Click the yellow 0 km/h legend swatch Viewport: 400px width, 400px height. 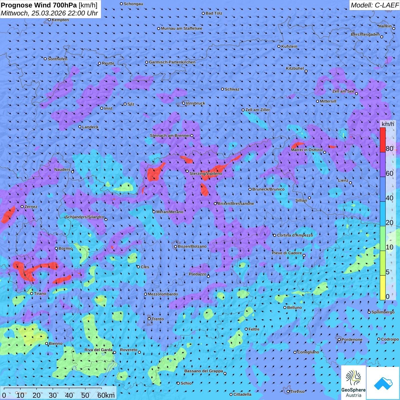point(383,288)
